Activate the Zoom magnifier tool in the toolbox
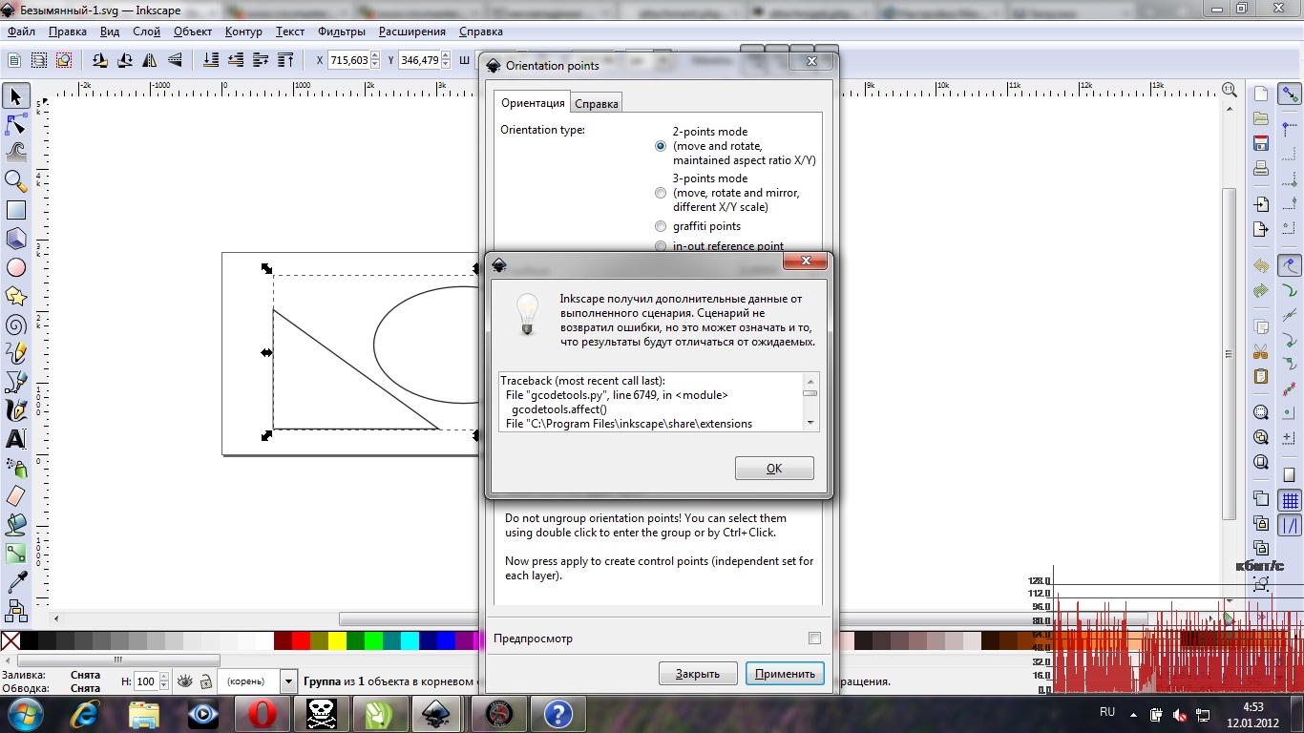The image size is (1304, 733). point(16,180)
